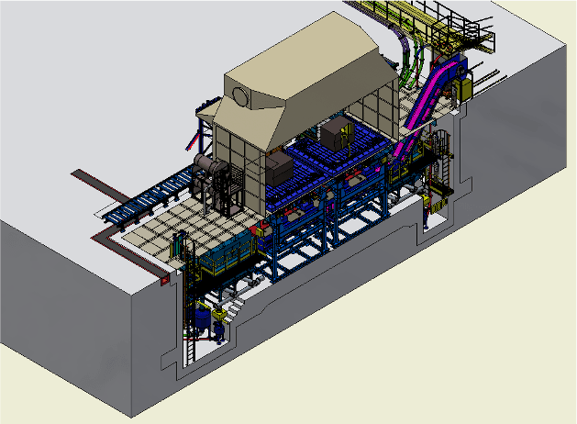Pick the yellow electrical cabinet near conveyor top
Screen dimensions: 577x424
pos(463,90)
